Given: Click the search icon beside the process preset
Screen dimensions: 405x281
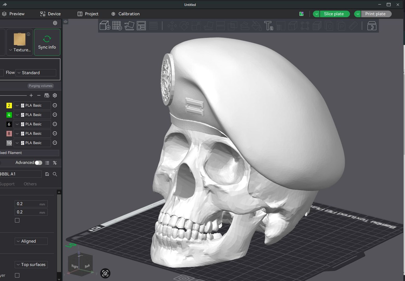Looking at the screenshot, I should tap(55, 174).
